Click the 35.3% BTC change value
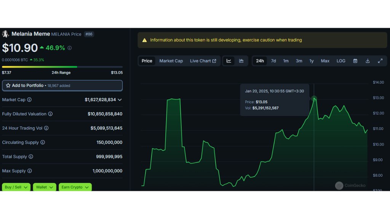390x219 pixels. coord(38,60)
